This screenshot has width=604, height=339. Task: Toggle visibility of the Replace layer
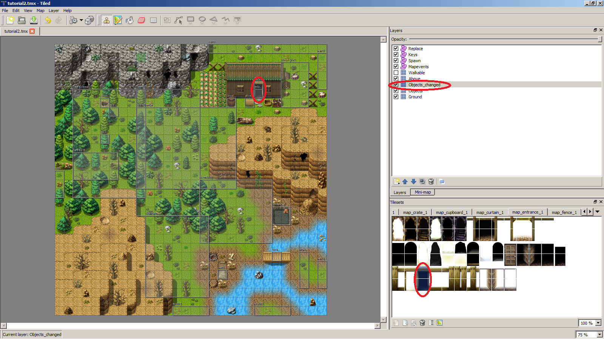[396, 49]
